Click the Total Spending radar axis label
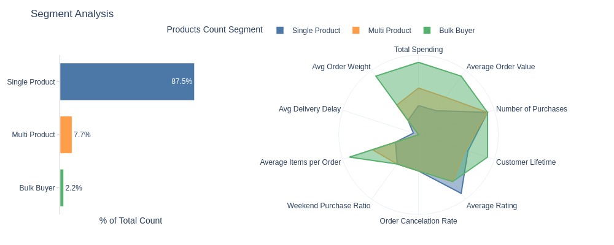614x245 pixels. 419,50
